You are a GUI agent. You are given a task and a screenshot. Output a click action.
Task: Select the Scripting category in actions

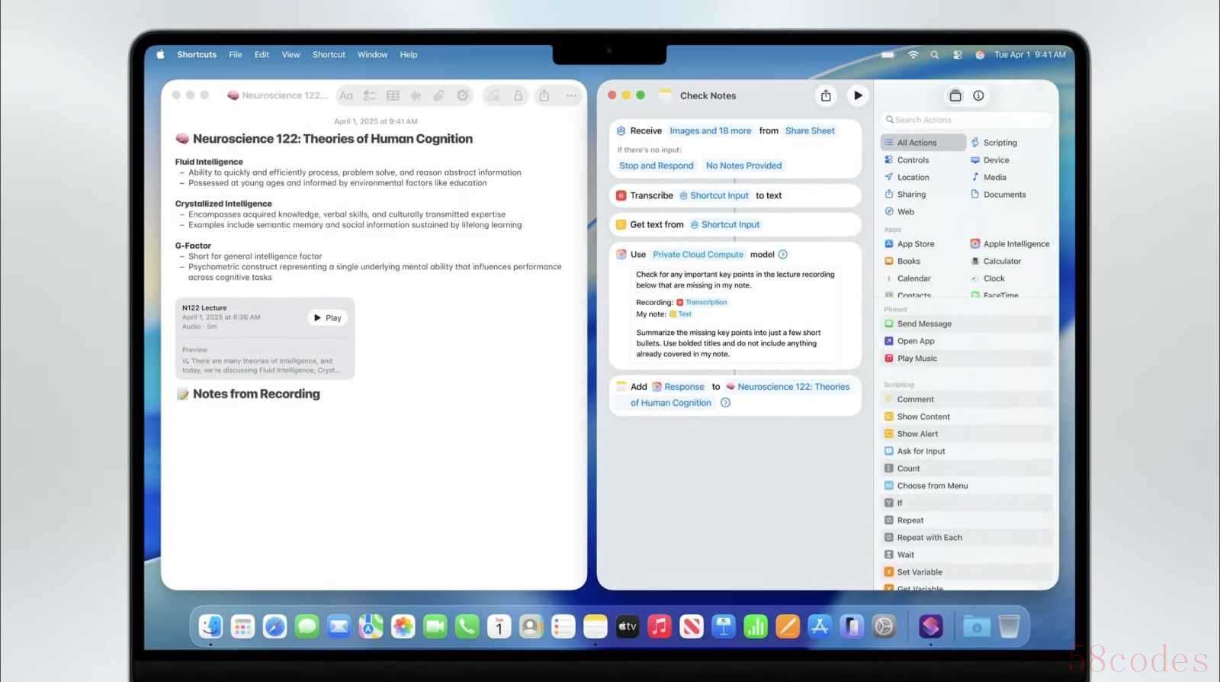[x=1000, y=143]
